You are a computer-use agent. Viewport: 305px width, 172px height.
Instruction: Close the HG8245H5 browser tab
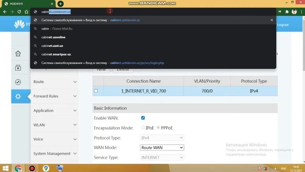tap(52, 4)
